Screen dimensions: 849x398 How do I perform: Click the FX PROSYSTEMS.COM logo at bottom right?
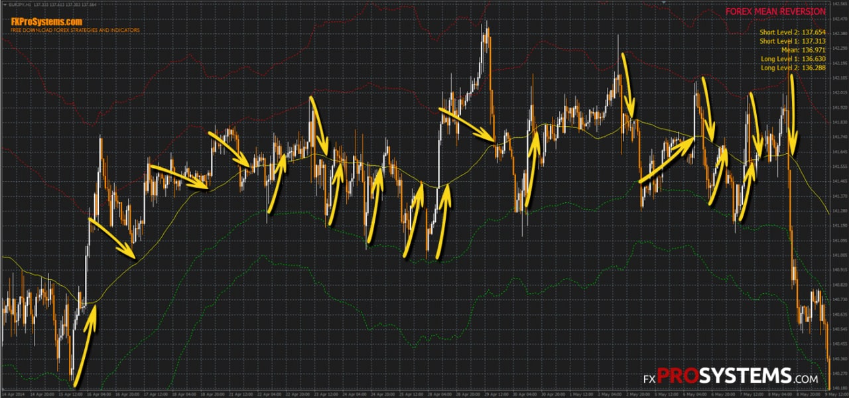click(730, 377)
